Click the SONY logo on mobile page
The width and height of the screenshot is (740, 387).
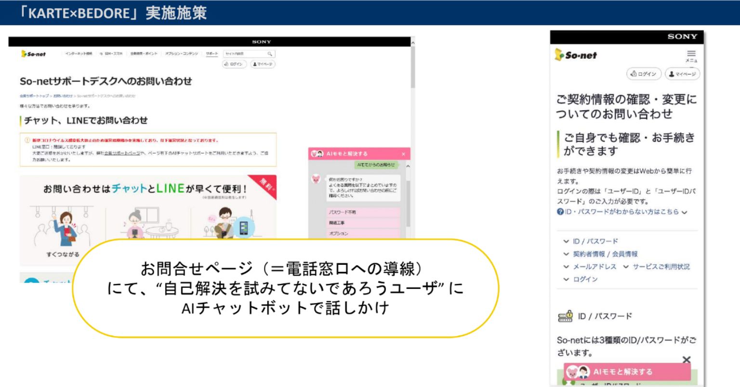(682, 37)
